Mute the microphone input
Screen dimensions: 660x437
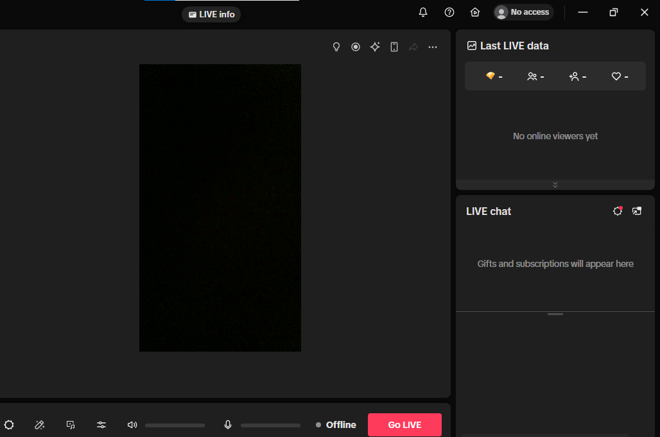click(228, 425)
